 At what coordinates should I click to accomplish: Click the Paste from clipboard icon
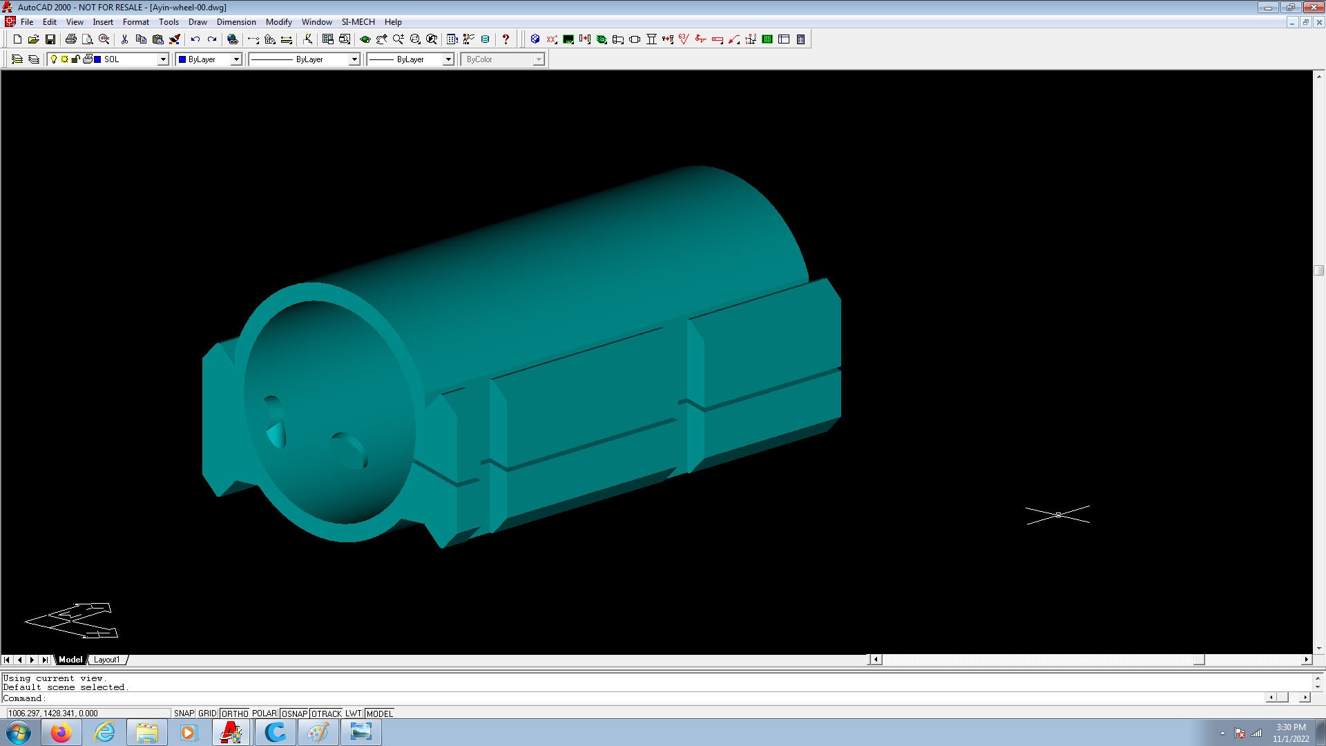157,39
